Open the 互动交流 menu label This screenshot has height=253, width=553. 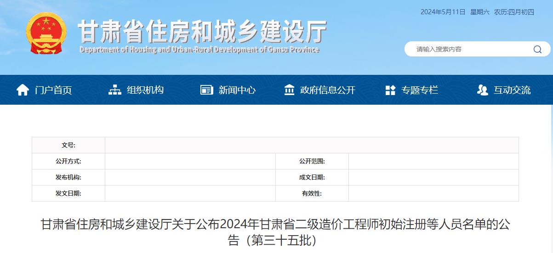[512, 90]
